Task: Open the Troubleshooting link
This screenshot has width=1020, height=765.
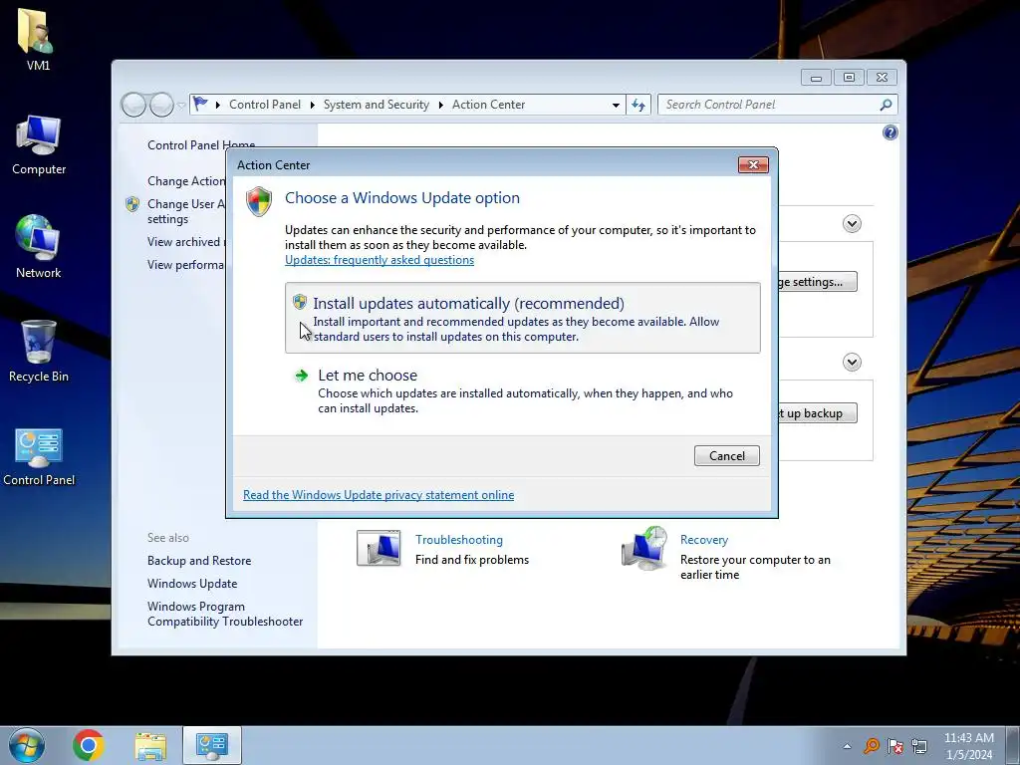Action: point(458,540)
